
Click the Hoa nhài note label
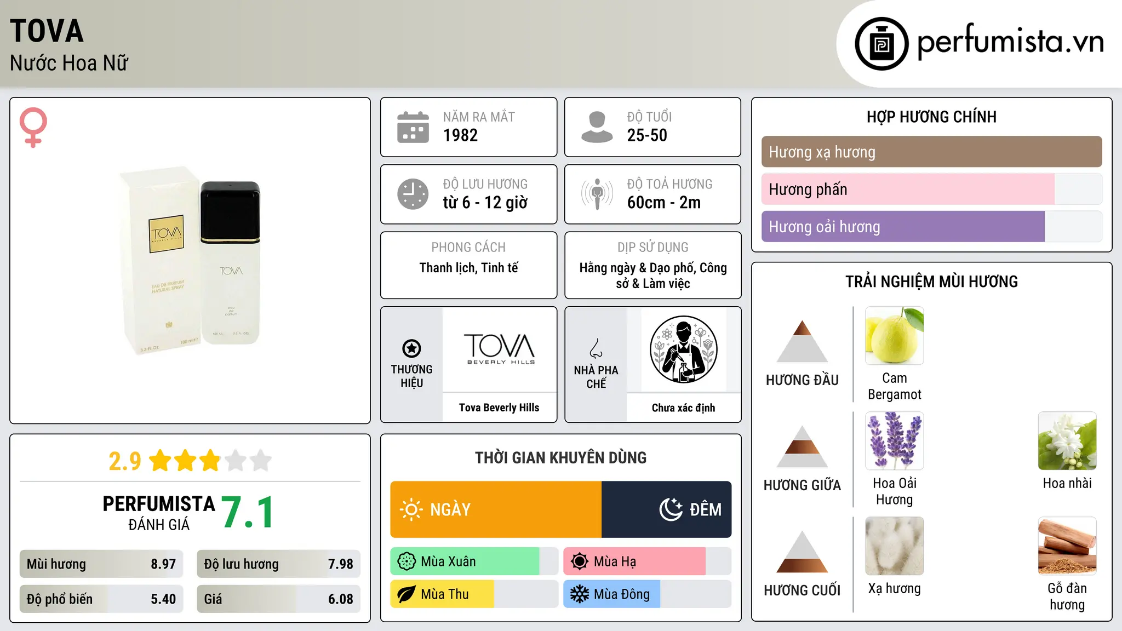click(x=1067, y=483)
